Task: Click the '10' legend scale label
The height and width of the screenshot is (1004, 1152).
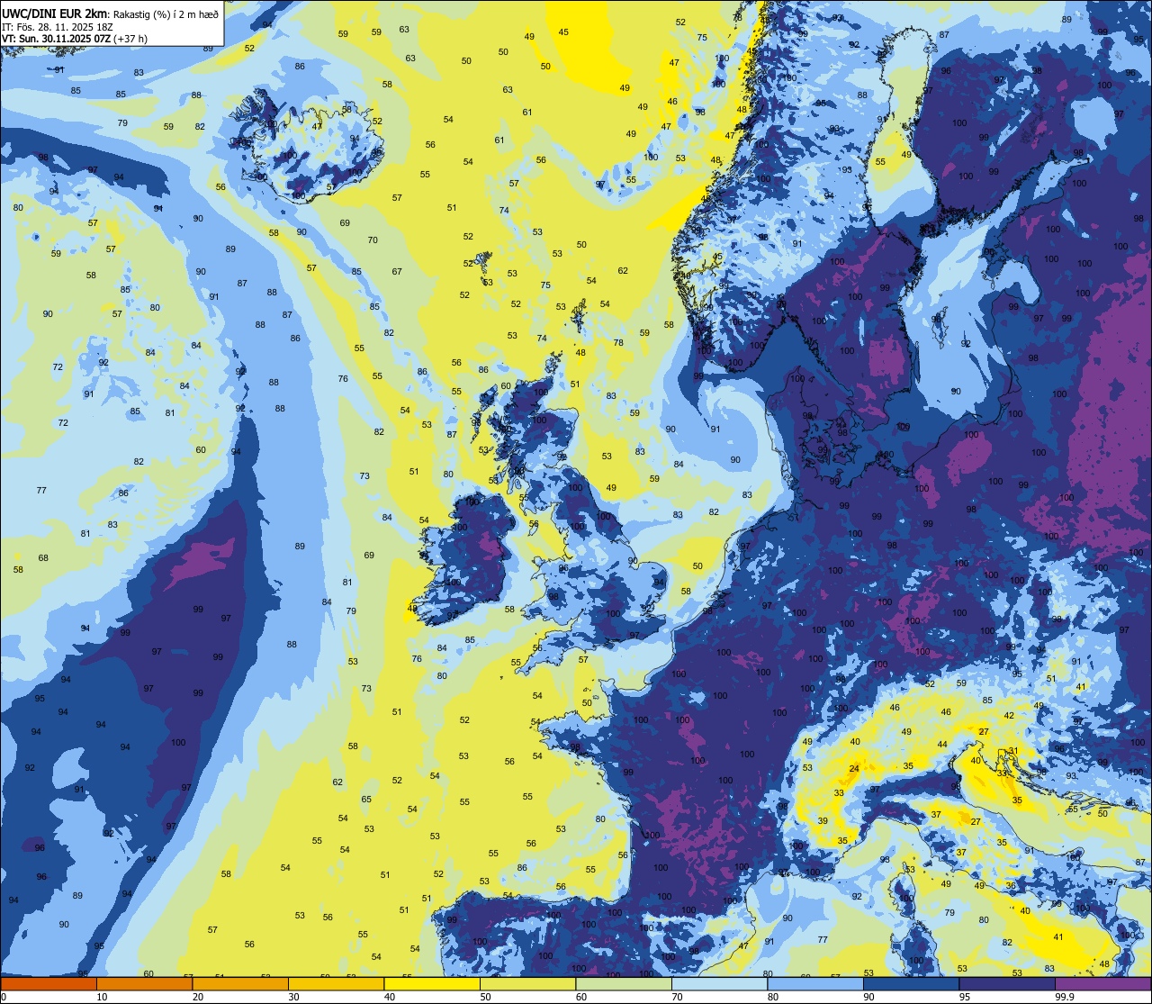Action: pos(102,997)
